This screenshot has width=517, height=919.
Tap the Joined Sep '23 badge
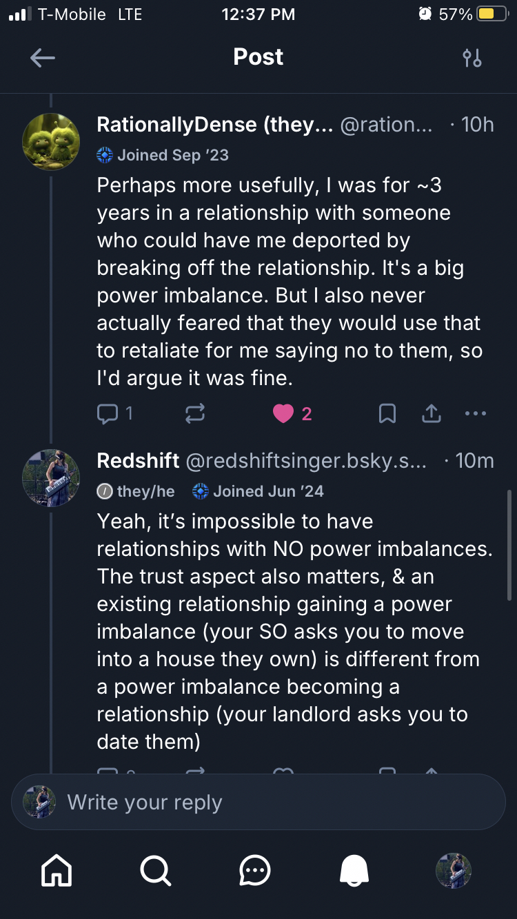point(163,155)
